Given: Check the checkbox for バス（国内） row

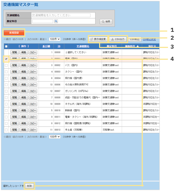Looking at the screenshot, I should pyautogui.click(x=6, y=65).
